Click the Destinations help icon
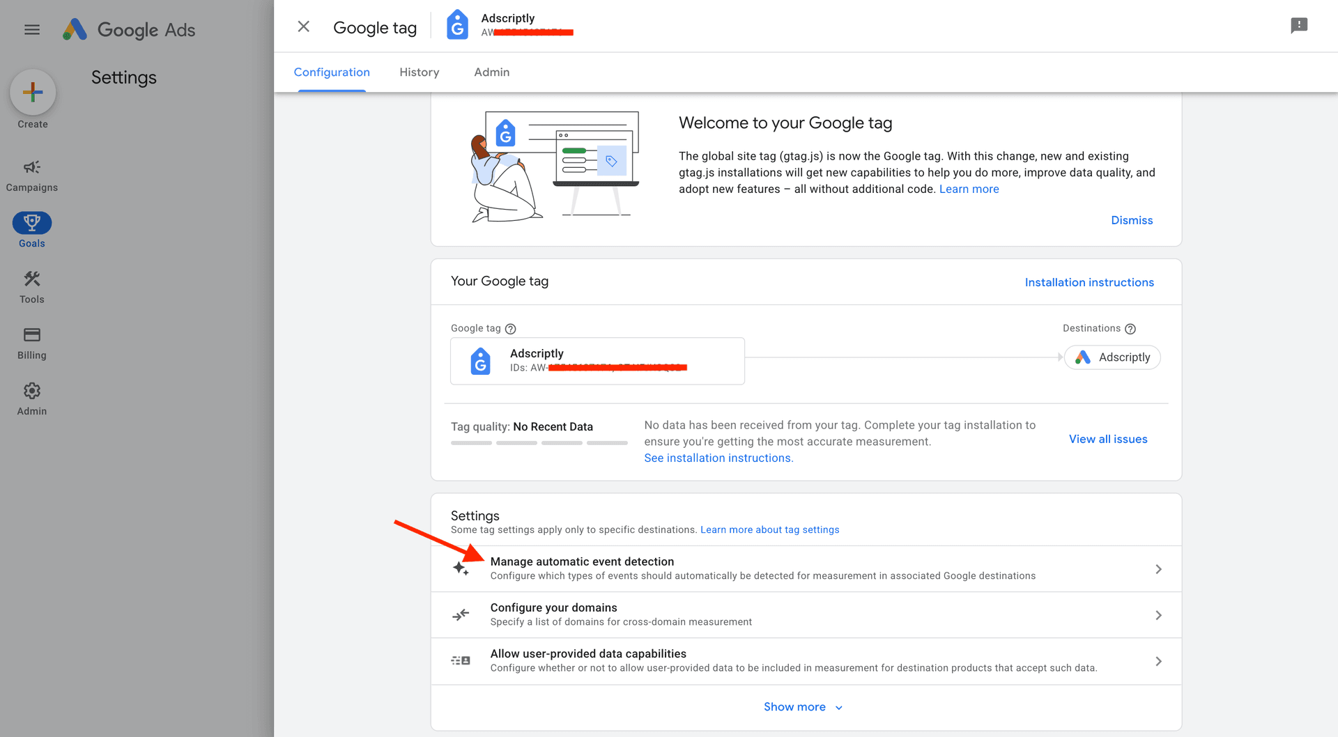This screenshot has height=737, width=1338. pyautogui.click(x=1130, y=328)
